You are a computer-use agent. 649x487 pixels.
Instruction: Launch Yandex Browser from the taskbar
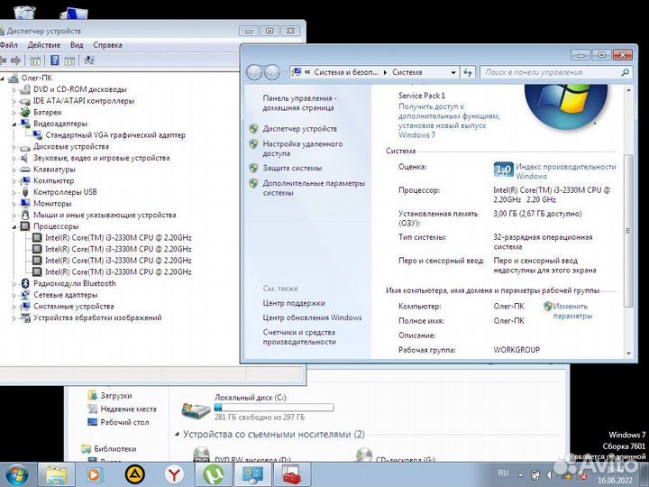(x=173, y=473)
